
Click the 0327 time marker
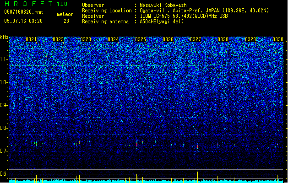point(196,39)
